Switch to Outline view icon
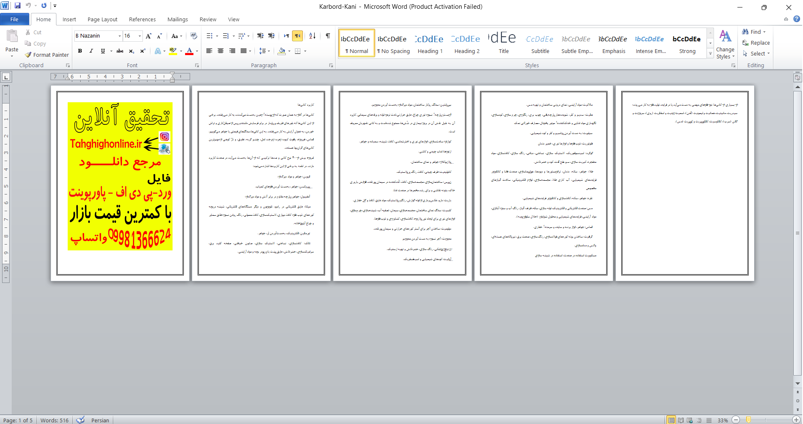The width and height of the screenshot is (803, 424). click(699, 420)
